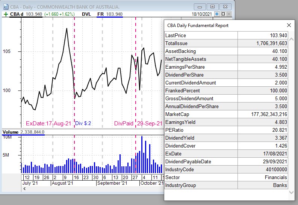
Task: Click the AssetBacking row label
Action: (x=180, y=51)
